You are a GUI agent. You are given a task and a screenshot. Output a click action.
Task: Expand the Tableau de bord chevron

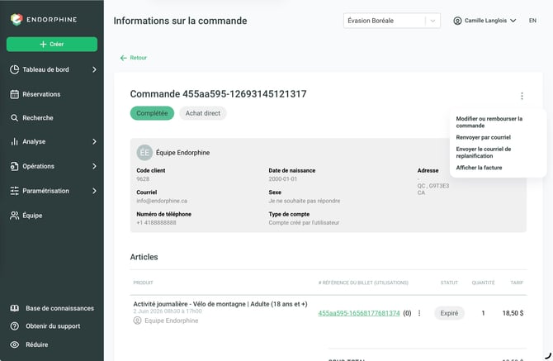point(94,69)
